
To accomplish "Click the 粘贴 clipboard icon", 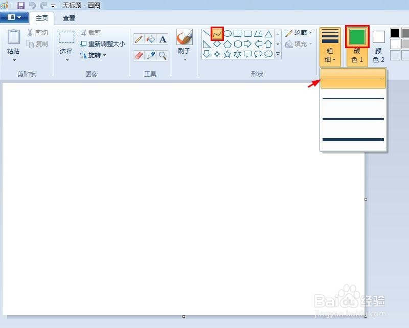I will (x=14, y=36).
